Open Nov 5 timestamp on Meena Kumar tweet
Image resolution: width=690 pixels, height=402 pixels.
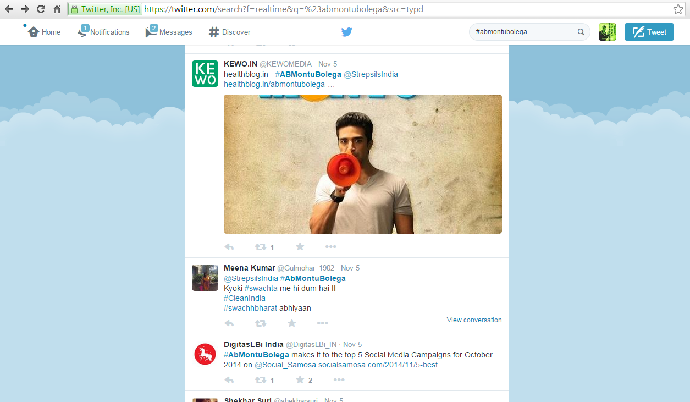(350, 268)
